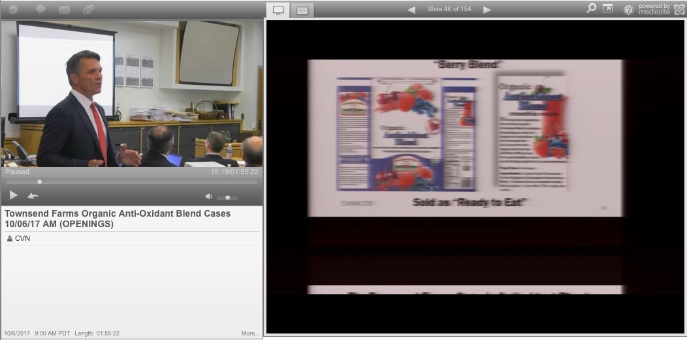Click the '10/6/2017' date text

[17, 333]
